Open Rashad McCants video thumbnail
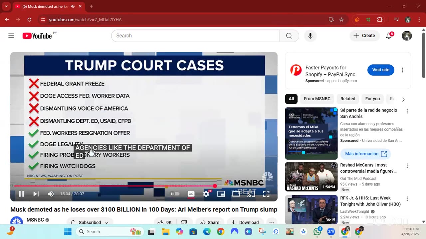The height and width of the screenshot is (239, 426). [311, 177]
